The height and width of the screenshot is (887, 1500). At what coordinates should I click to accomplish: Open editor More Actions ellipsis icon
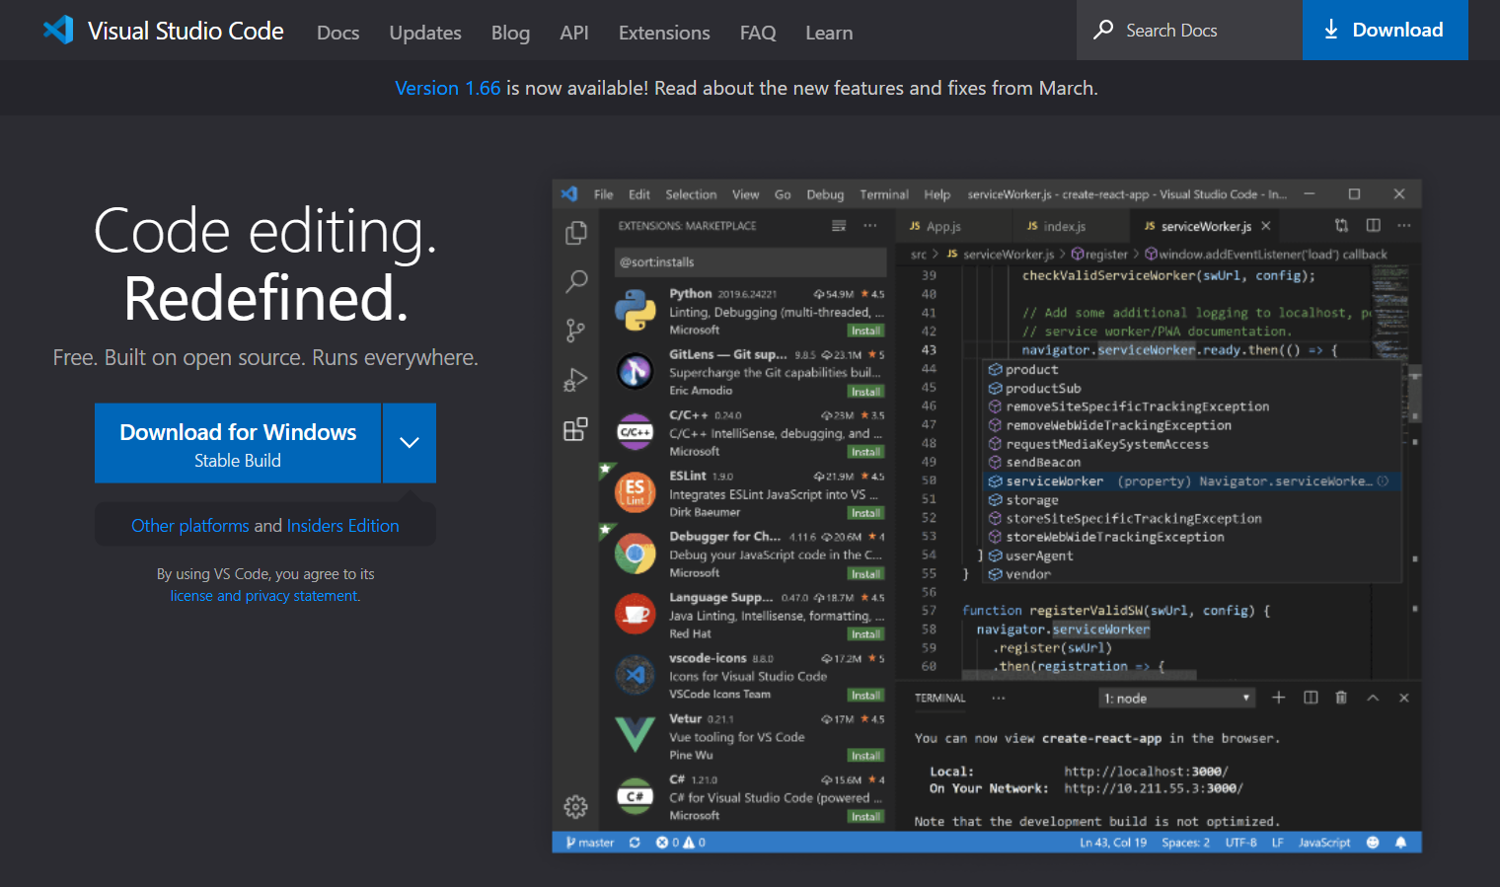[1404, 226]
